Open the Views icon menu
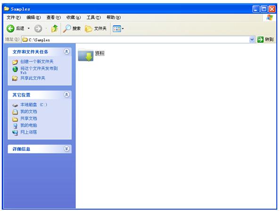The width and height of the screenshot is (280, 211). [118, 29]
